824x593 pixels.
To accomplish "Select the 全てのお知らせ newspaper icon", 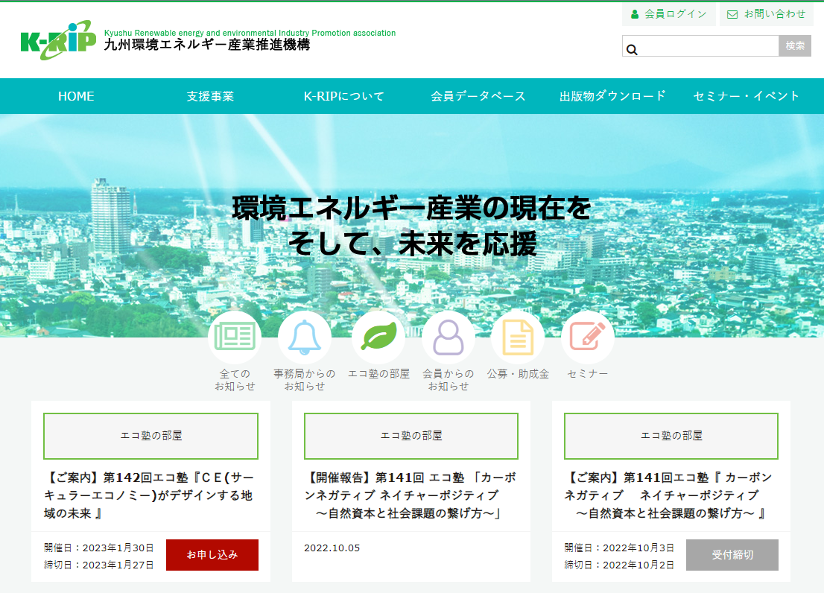I will coord(235,337).
